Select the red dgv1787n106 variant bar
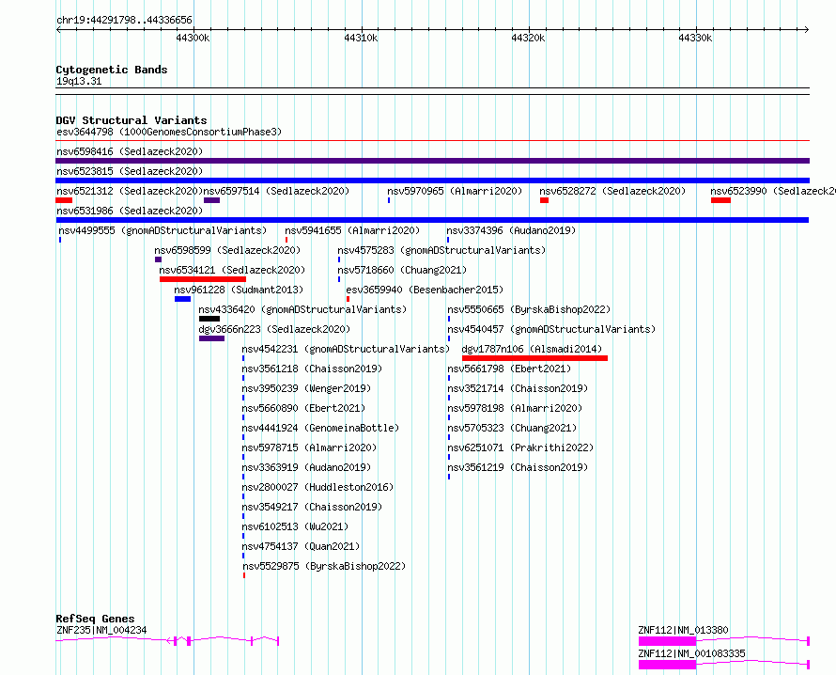This screenshot has width=836, height=675. (x=534, y=358)
